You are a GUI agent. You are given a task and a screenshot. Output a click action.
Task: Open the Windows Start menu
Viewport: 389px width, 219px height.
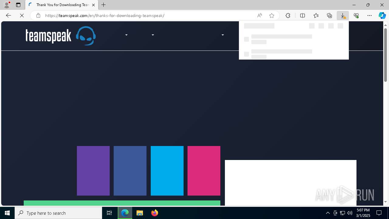click(x=7, y=213)
